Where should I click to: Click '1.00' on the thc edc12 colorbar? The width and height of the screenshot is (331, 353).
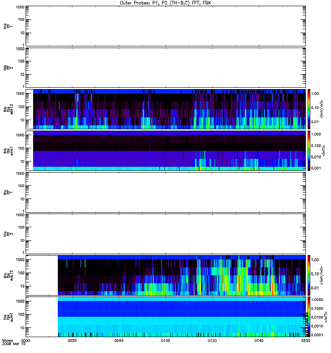315,260
